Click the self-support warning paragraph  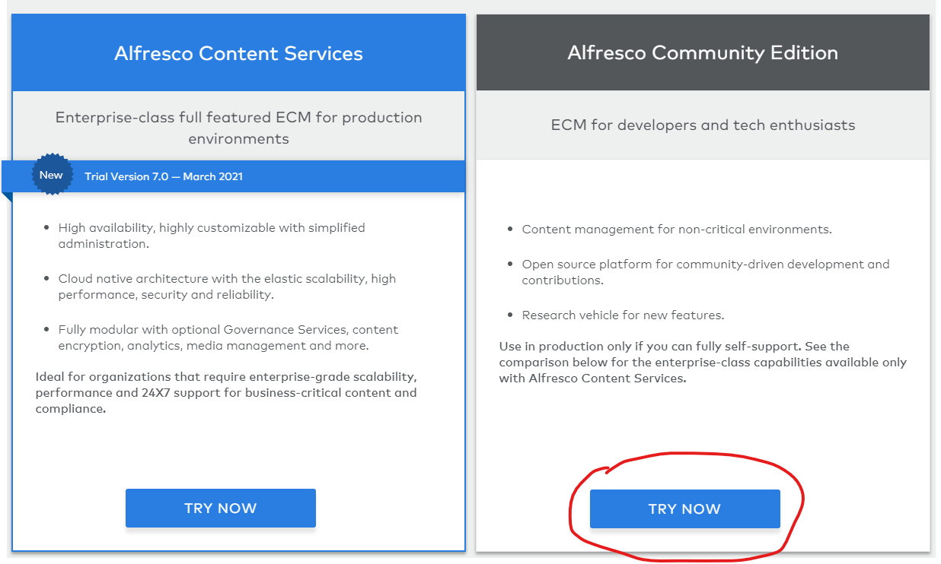pos(700,363)
